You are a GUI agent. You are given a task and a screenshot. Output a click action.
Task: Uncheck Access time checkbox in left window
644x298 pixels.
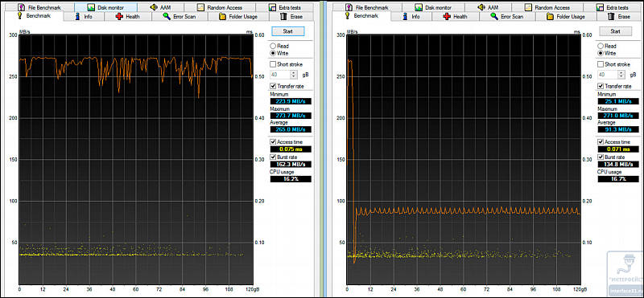273,142
